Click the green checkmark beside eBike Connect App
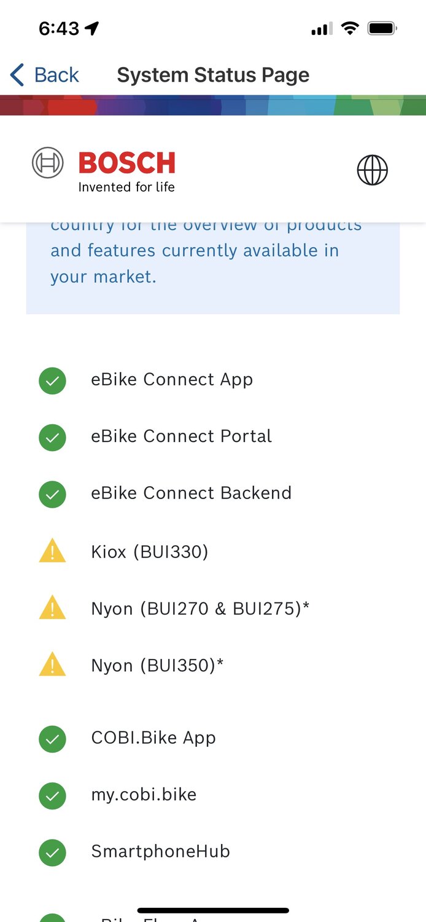This screenshot has width=426, height=922. click(52, 380)
